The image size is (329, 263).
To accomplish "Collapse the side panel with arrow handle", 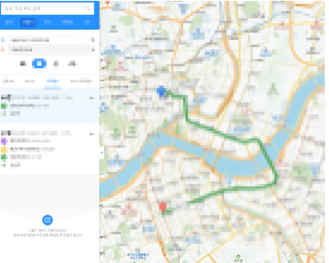I will point(102,153).
